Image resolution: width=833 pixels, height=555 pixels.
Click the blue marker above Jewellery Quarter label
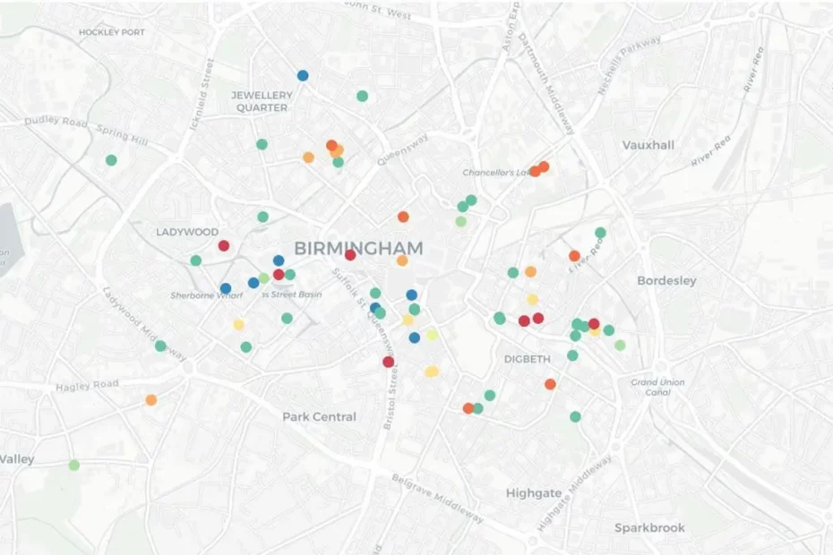tap(303, 76)
